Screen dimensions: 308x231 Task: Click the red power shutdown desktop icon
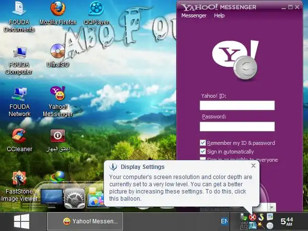(x=58, y=136)
